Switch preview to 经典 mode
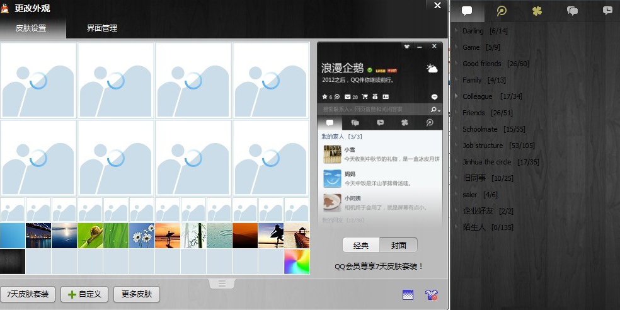Image resolution: width=620 pixels, height=310 pixels. (360, 245)
